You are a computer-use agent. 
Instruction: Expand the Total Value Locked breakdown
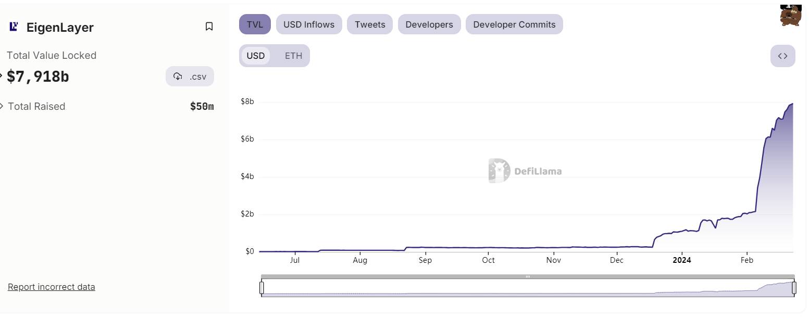[x=2, y=77]
